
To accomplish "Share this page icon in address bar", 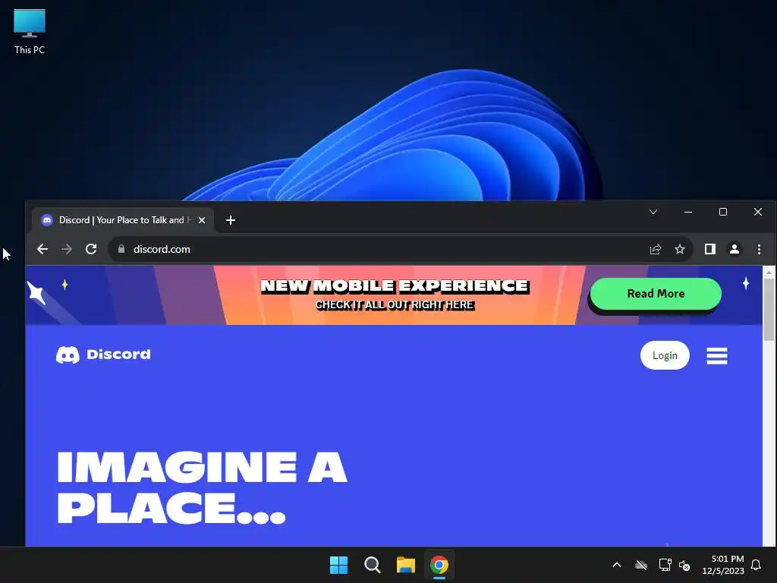I will click(x=656, y=249).
